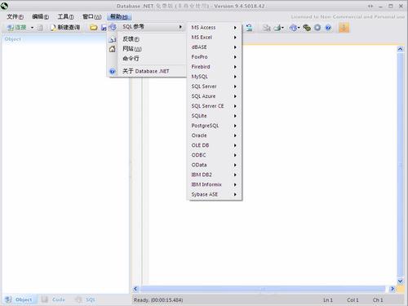Viewport: 408px width, 306px height.
Task: Click the orange download icon in toolbar
Action: 344,28
